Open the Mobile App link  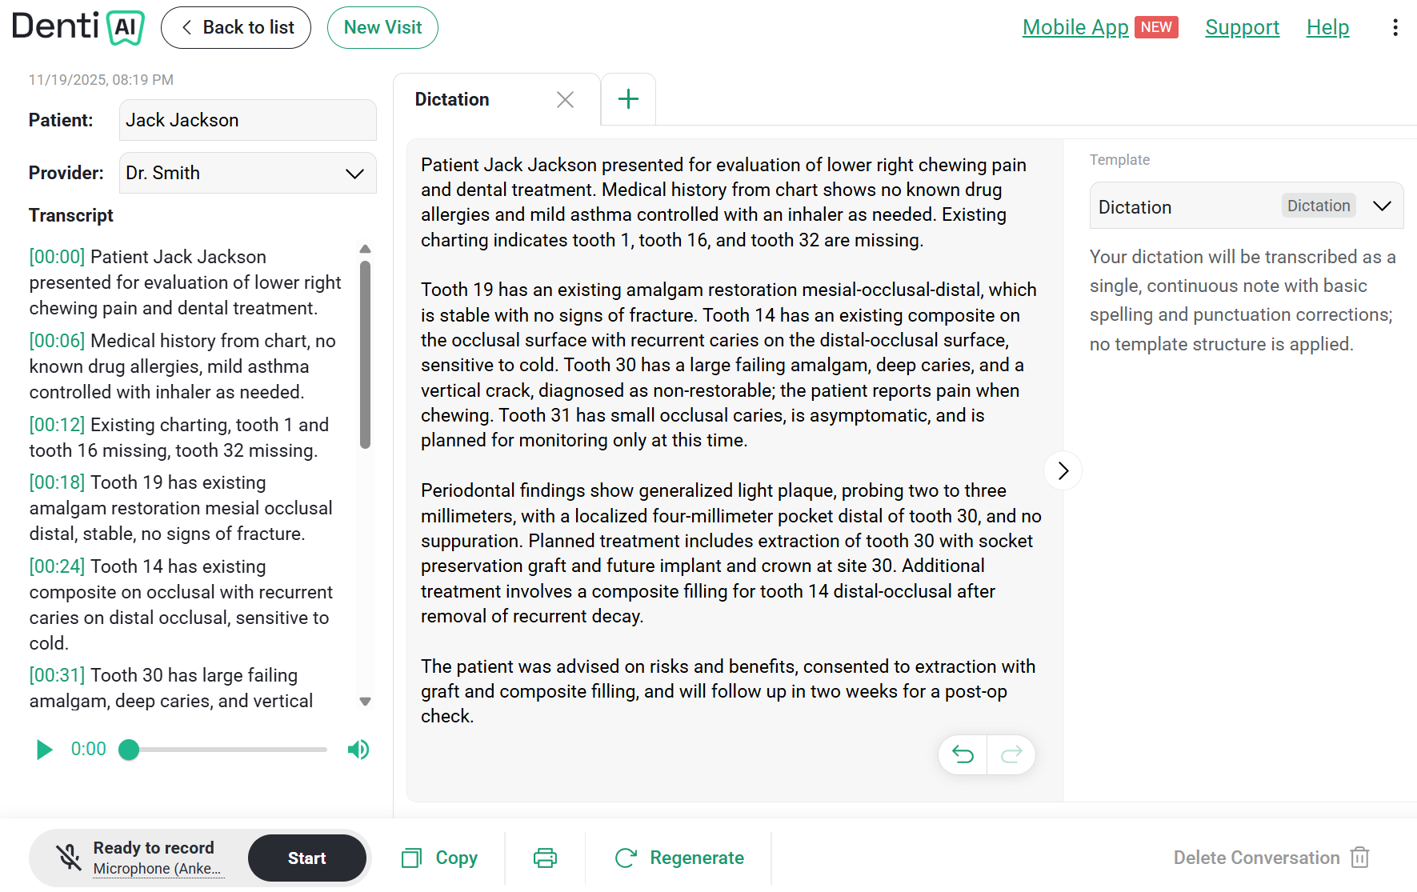coord(1075,27)
